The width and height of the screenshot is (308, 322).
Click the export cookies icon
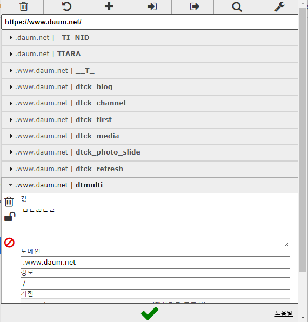click(195, 6)
